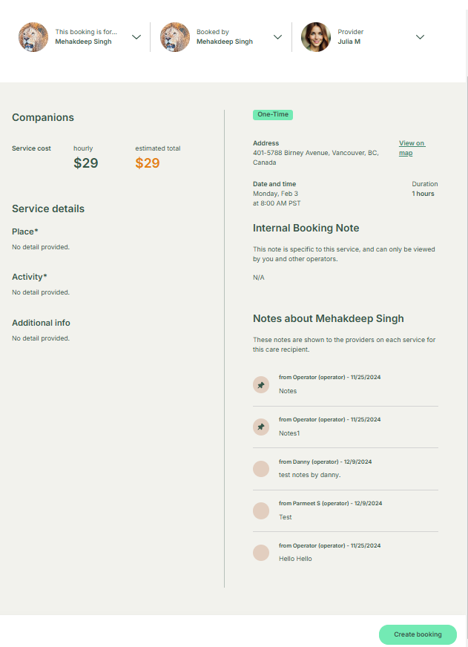This screenshot has height=647, width=468.
Task: Click provider Julia M's profile photo
Action: [x=316, y=37]
